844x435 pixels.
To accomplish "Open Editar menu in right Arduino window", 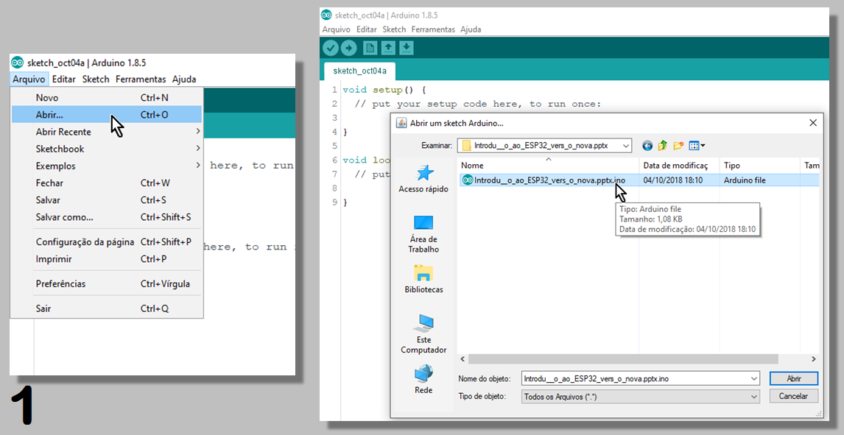I will (x=367, y=29).
